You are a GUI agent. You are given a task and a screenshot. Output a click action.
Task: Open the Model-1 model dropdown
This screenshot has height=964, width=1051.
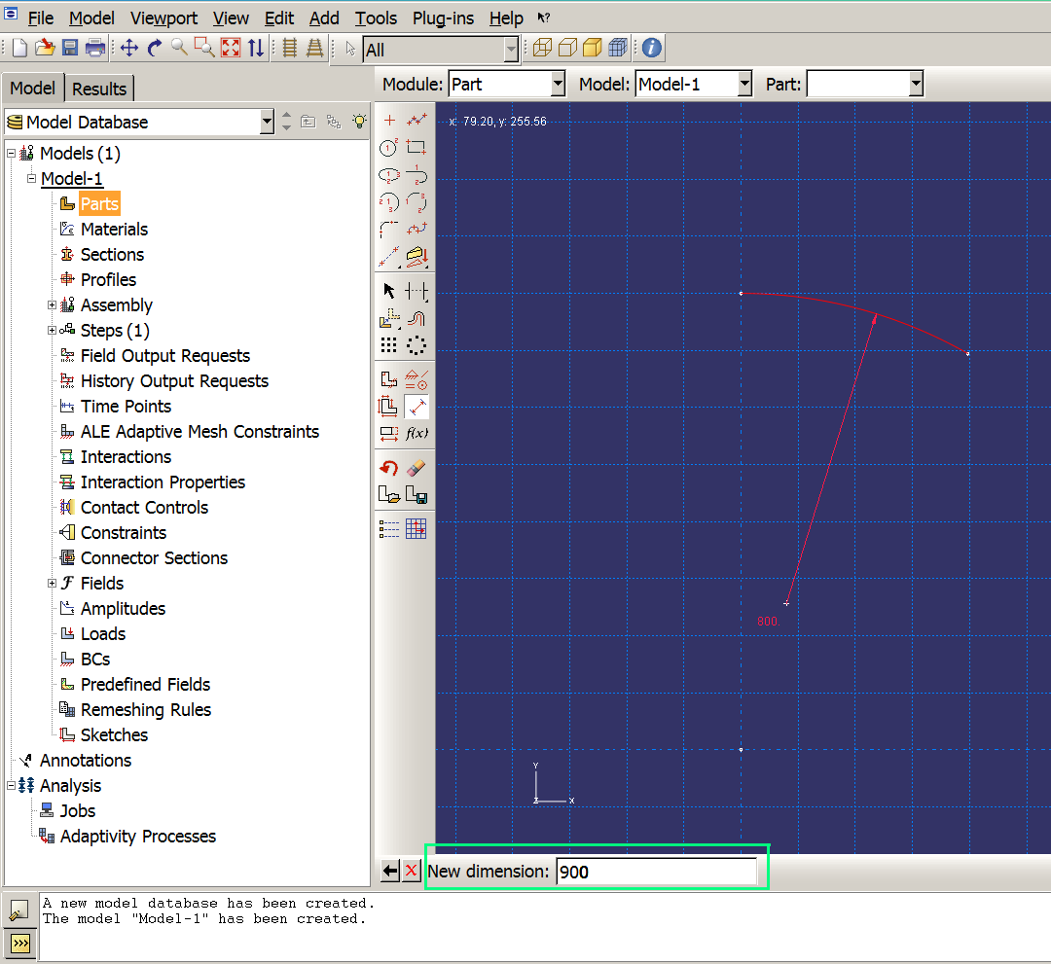[744, 84]
